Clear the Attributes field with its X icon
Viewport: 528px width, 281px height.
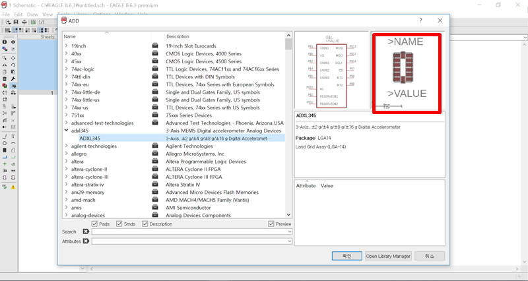click(86, 241)
